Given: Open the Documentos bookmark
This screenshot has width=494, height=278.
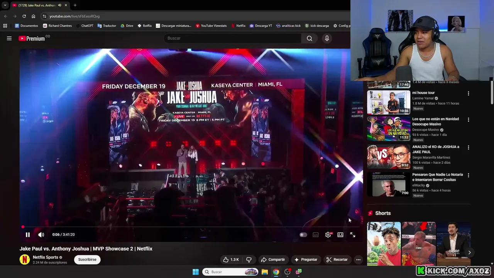Looking at the screenshot, I should pyautogui.click(x=26, y=26).
